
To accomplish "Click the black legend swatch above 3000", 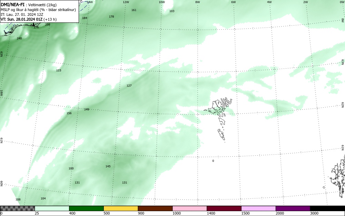I will tap(327, 208).
